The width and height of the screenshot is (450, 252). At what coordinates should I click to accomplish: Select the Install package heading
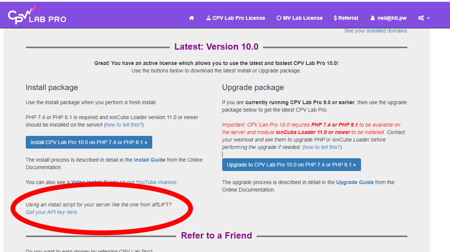point(52,87)
